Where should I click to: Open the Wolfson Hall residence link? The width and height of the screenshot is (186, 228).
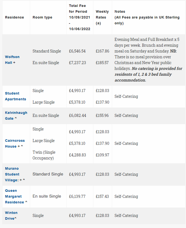pos(12,60)
